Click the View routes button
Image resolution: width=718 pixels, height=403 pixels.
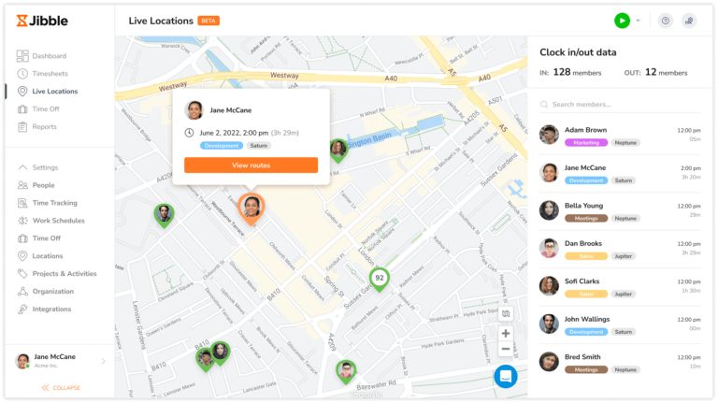tap(251, 166)
